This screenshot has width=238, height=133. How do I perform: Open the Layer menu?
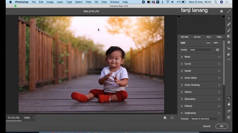point(60,2)
